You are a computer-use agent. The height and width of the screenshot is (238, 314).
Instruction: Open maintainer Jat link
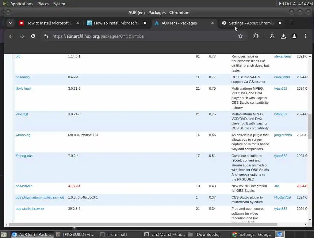(x=276, y=186)
